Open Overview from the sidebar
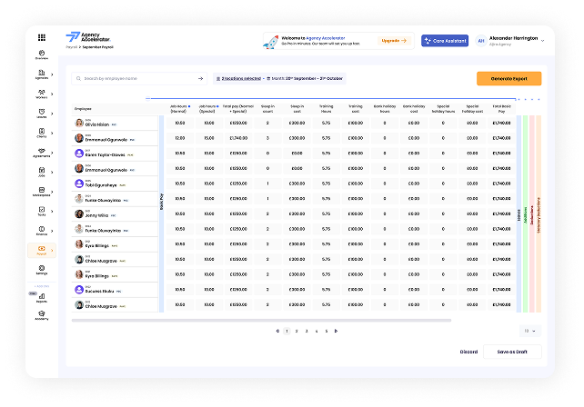Screen dimensions: 584x407 pyautogui.click(x=42, y=55)
